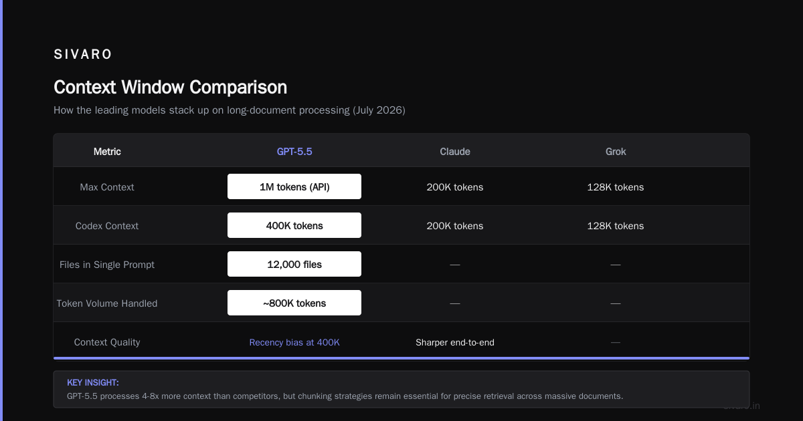
Task: Select the "Max Context" row label
Action: click(107, 187)
